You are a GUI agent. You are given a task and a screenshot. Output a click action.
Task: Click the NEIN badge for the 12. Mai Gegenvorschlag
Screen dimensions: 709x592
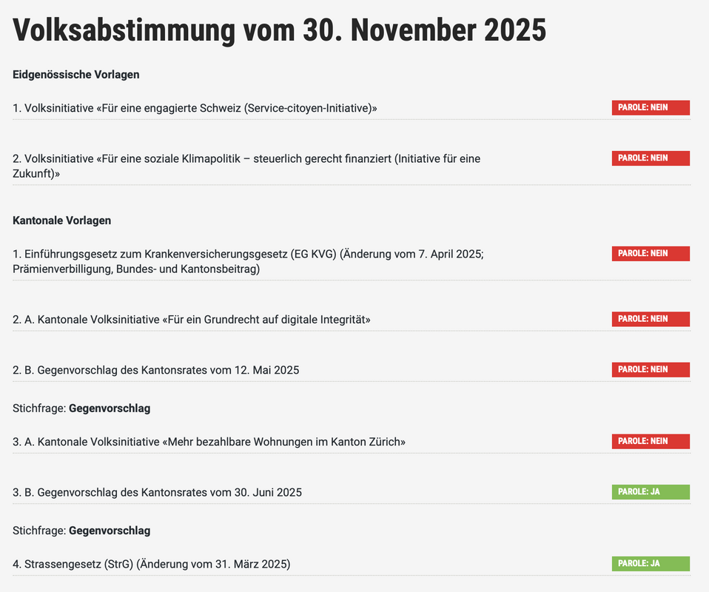[651, 369]
